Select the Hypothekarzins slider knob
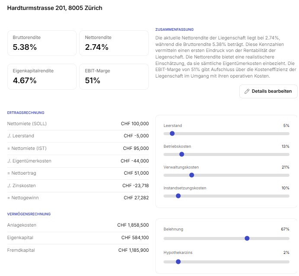This screenshot has height=276, width=299. (178, 261)
